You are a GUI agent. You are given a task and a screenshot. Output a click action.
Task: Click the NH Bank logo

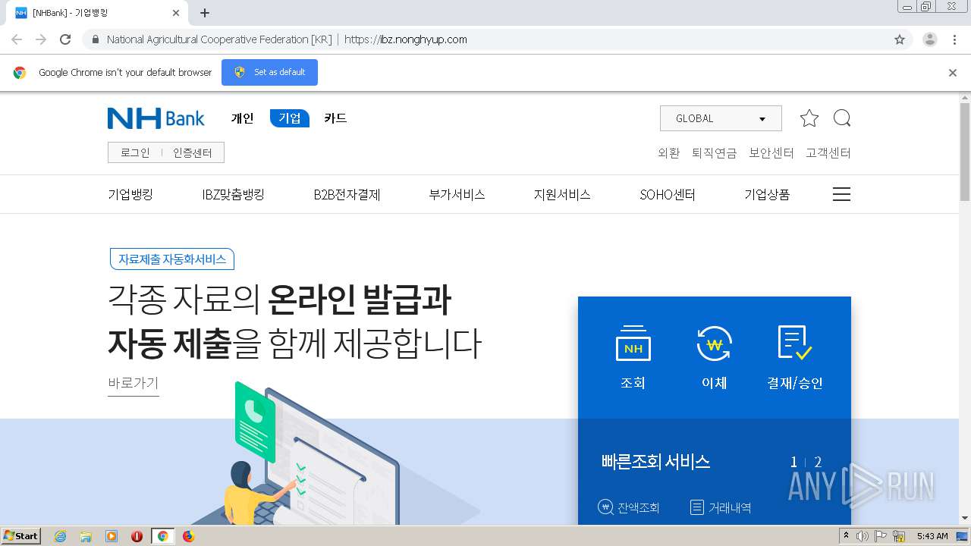tap(156, 118)
